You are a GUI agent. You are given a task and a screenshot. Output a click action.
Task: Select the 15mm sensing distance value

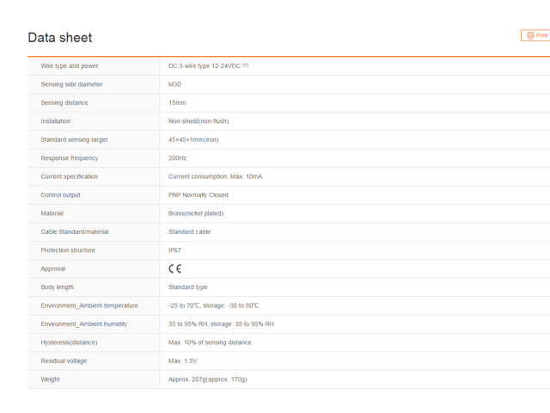[177, 103]
